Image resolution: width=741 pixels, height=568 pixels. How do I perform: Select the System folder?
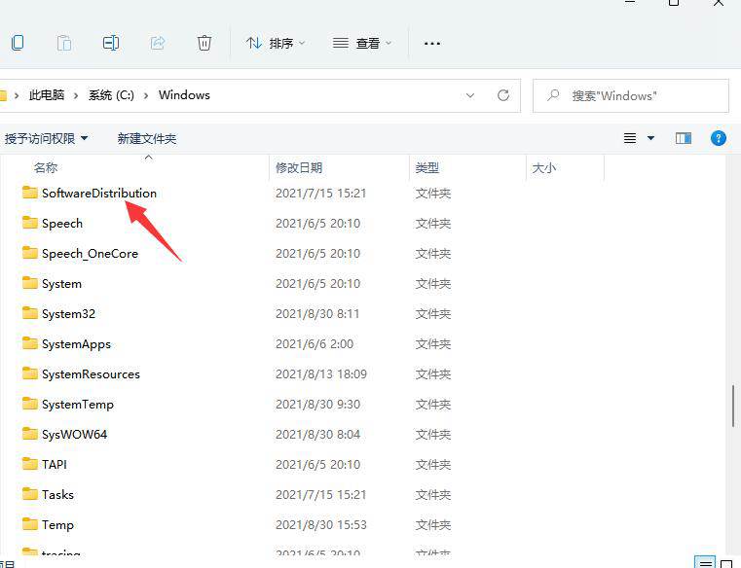(x=61, y=284)
